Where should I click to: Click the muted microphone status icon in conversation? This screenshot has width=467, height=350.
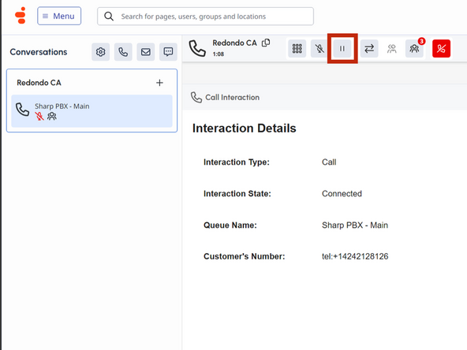pos(39,117)
